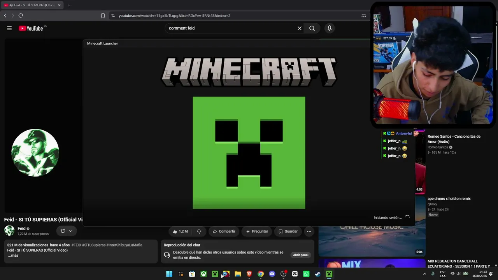Click the Preguntar button
The height and width of the screenshot is (280, 498).
point(257,231)
